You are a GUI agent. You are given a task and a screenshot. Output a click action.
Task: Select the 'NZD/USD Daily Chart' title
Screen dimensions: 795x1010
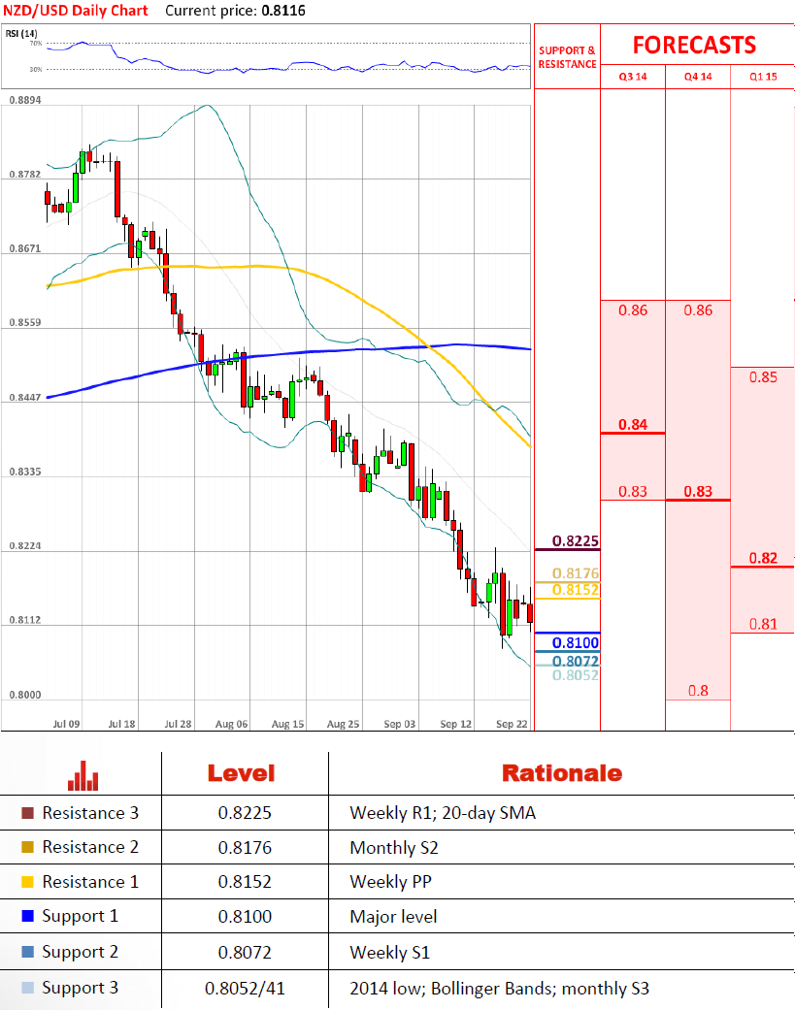(76, 11)
